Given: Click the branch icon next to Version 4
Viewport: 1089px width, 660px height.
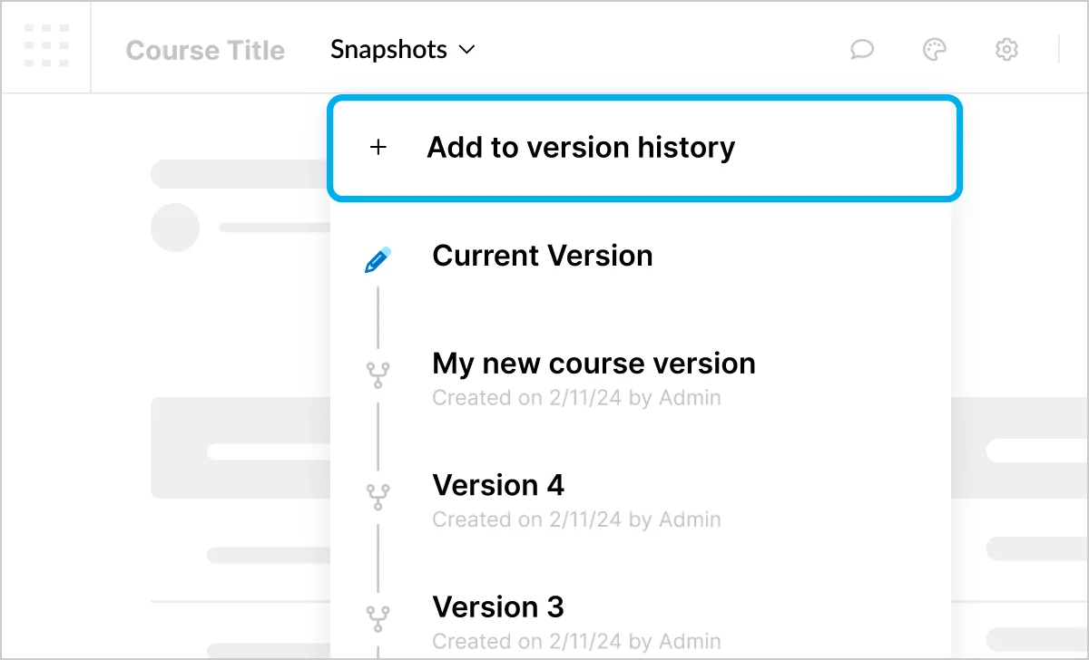Looking at the screenshot, I should coord(378,497).
